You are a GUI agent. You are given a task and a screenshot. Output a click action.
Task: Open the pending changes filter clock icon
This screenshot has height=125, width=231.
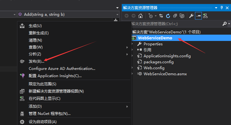pyautogui.click(x=151, y=16)
